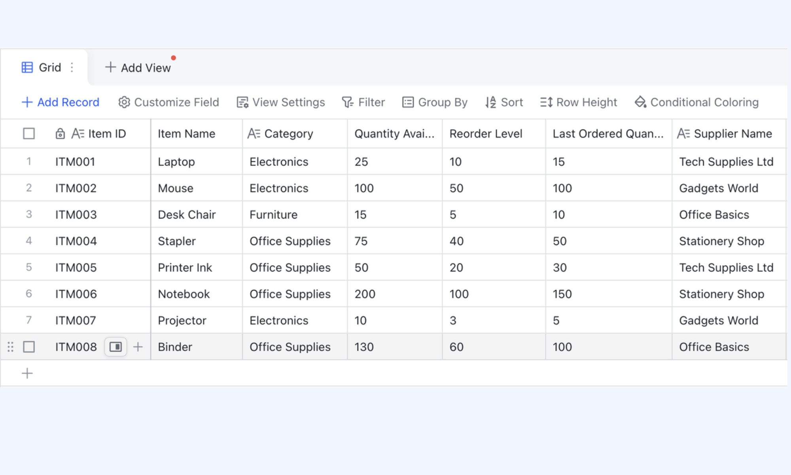This screenshot has height=475, width=791.
Task: Check the ITM008 row checkbox
Action: [29, 347]
